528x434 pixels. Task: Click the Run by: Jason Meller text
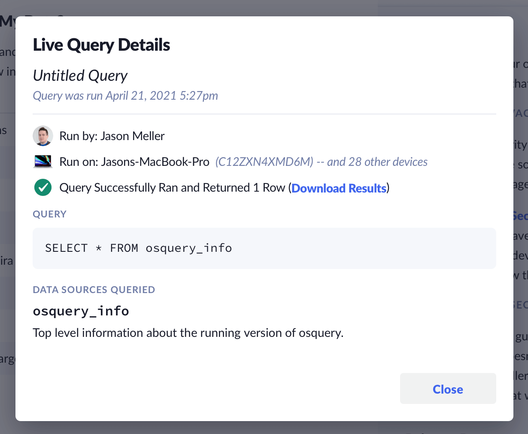(x=112, y=136)
